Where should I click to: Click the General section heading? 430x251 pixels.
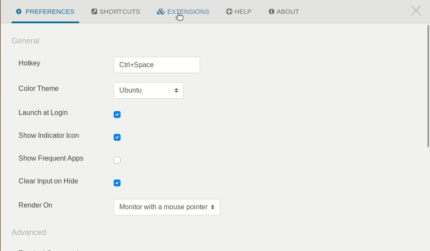[25, 41]
